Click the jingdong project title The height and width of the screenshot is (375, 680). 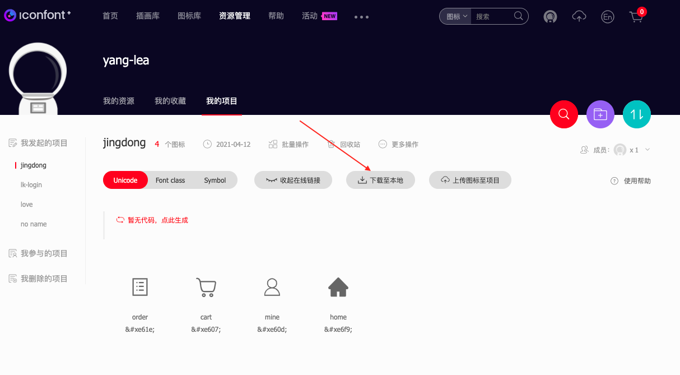pyautogui.click(x=124, y=142)
